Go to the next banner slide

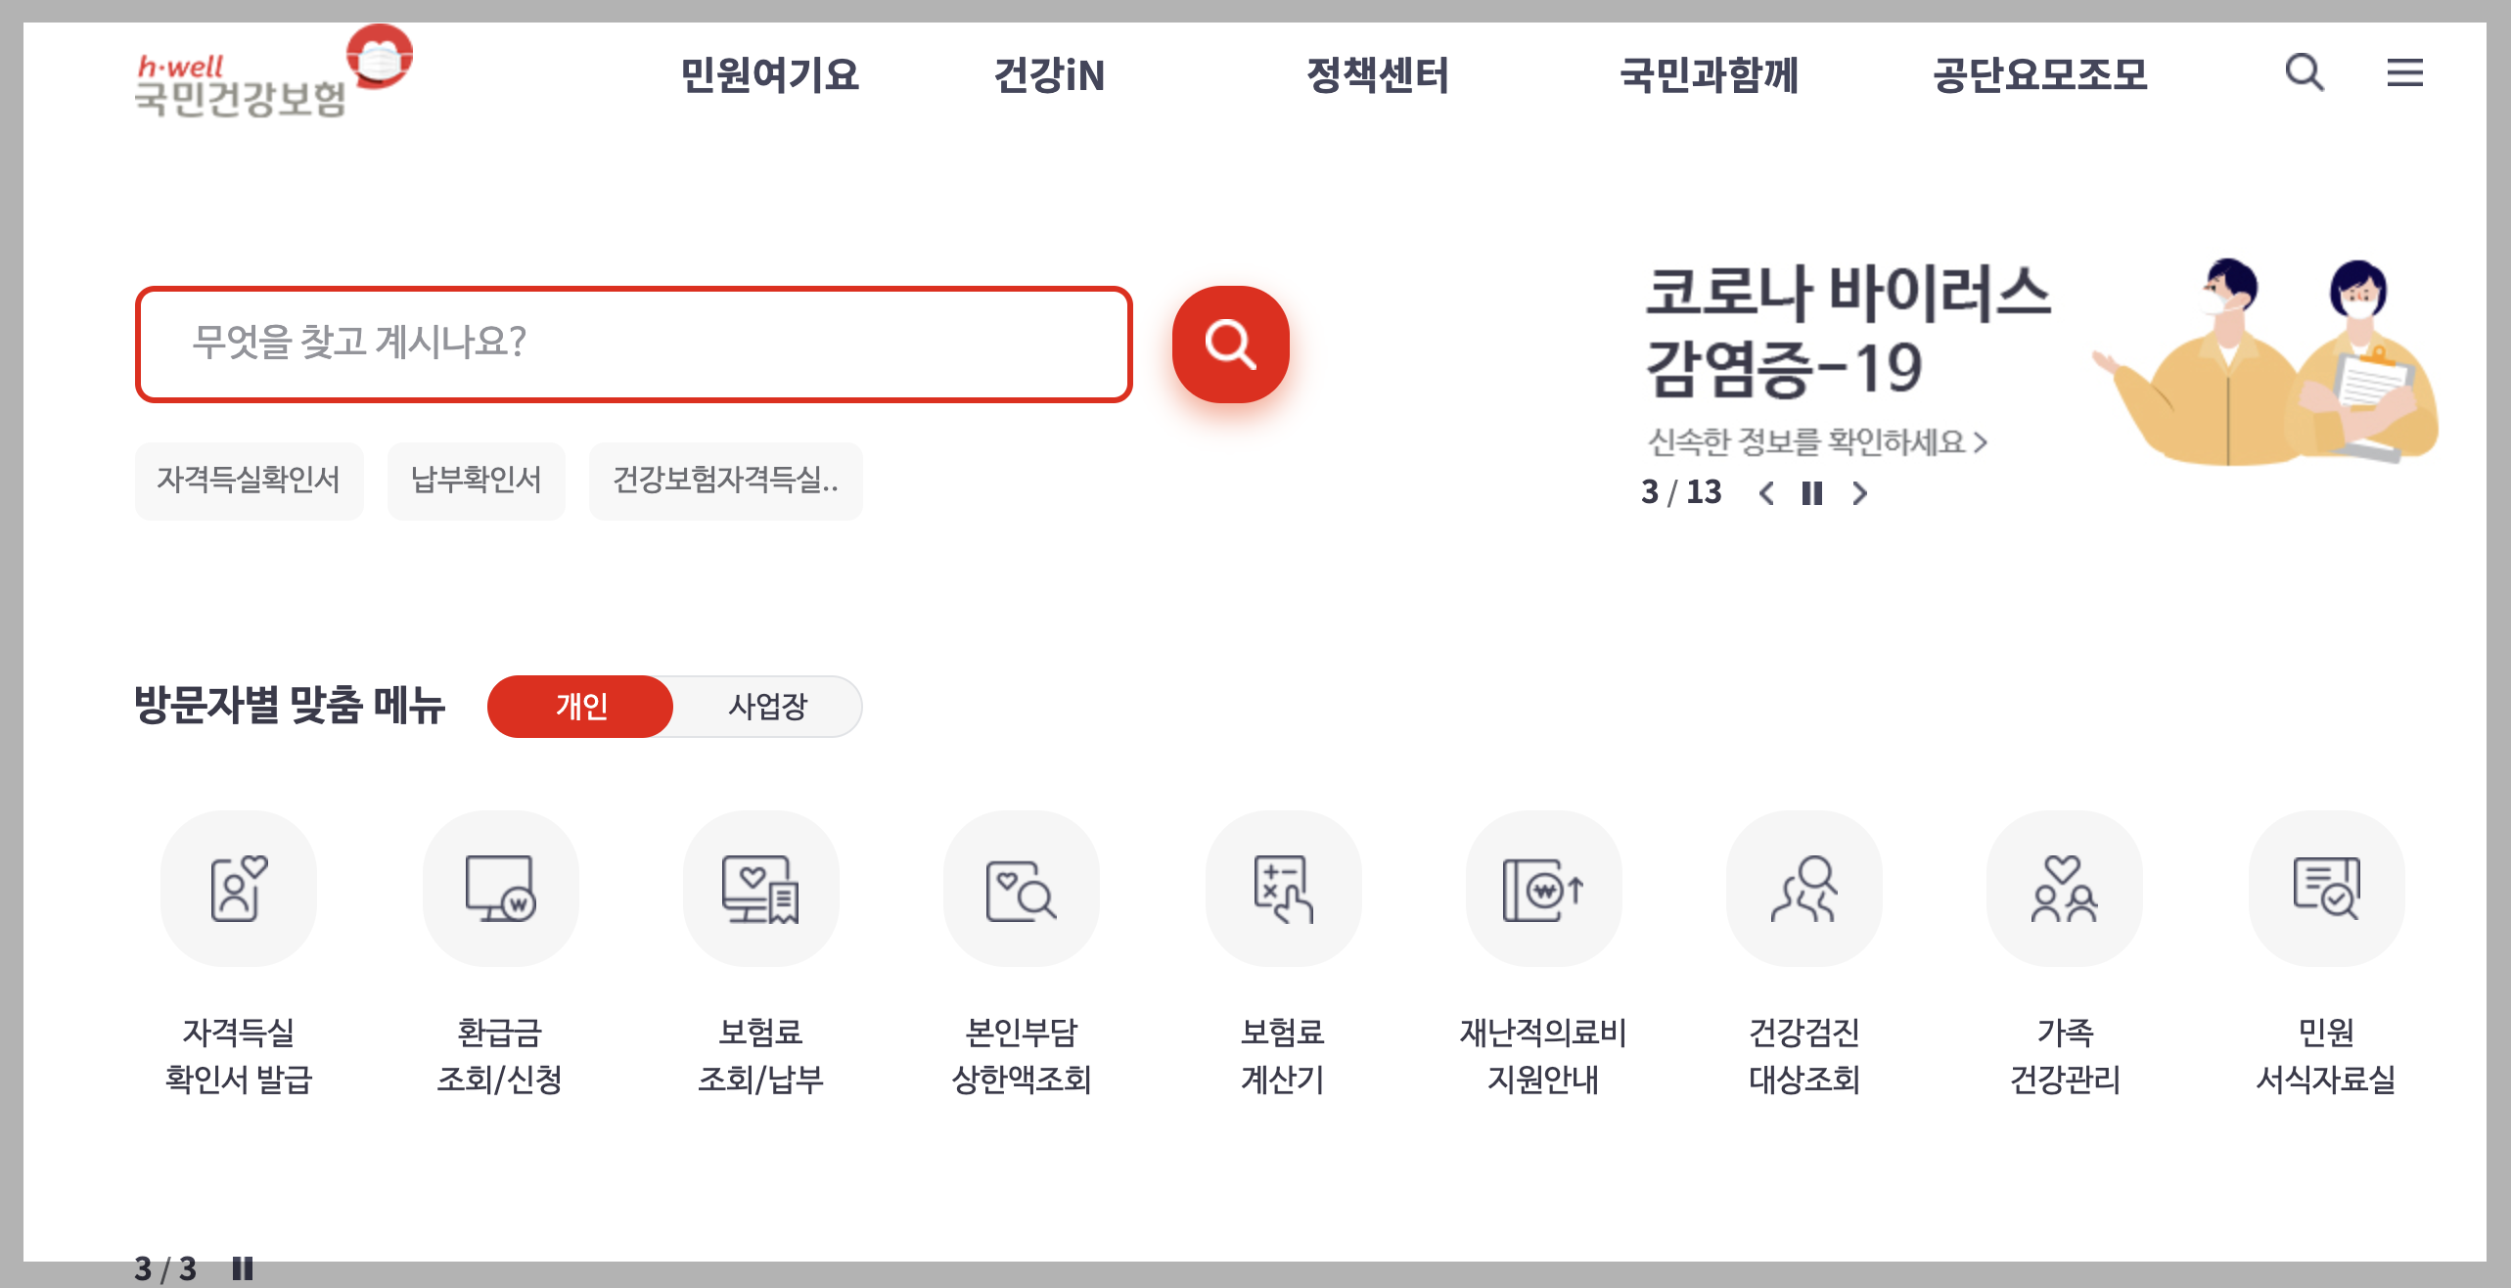tap(1859, 493)
